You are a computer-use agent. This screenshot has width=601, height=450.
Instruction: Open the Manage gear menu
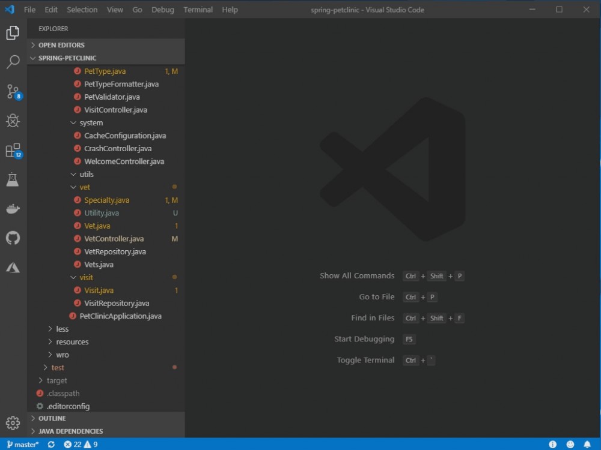tap(13, 423)
